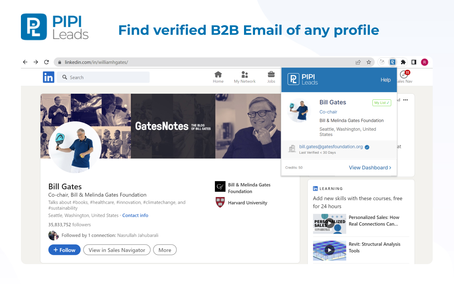
Task: Toggle Follow for Bill Gates profile
Action: [64, 250]
